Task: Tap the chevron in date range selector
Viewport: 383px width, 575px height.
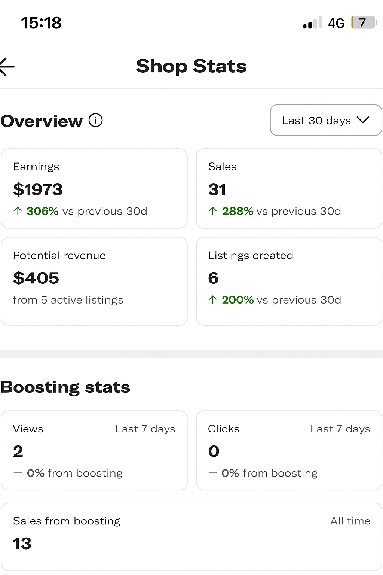Action: (362, 120)
